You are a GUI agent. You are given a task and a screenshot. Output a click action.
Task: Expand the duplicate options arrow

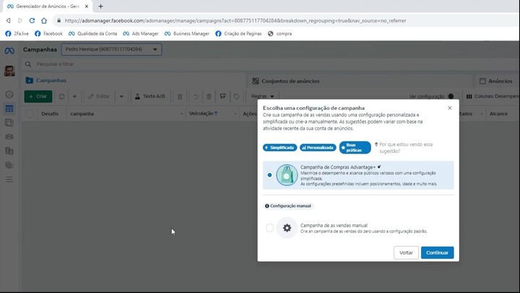(74, 96)
